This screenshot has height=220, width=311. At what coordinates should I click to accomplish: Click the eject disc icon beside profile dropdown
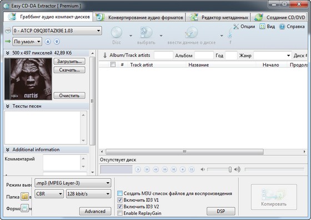click(48, 42)
